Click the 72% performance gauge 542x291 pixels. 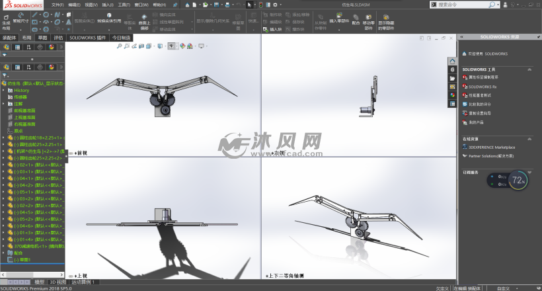coord(518,180)
